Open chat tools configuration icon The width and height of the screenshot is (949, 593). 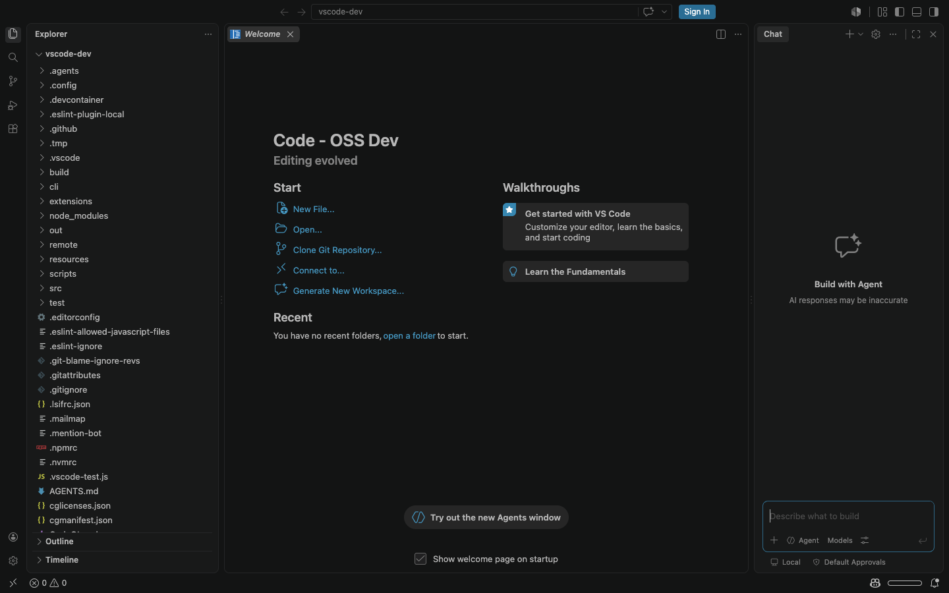(865, 540)
